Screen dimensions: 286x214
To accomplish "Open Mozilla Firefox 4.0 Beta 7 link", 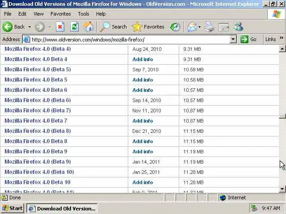I will click(x=36, y=121).
